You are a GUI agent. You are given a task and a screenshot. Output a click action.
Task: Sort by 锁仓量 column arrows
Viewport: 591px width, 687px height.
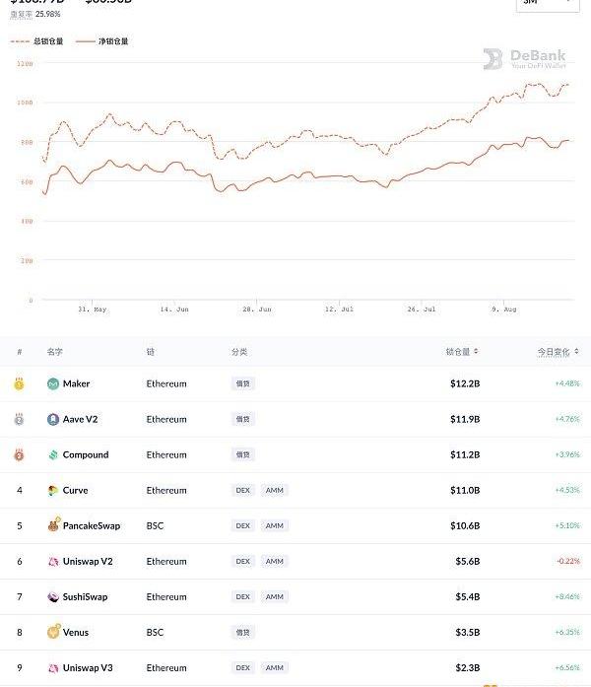tap(476, 352)
